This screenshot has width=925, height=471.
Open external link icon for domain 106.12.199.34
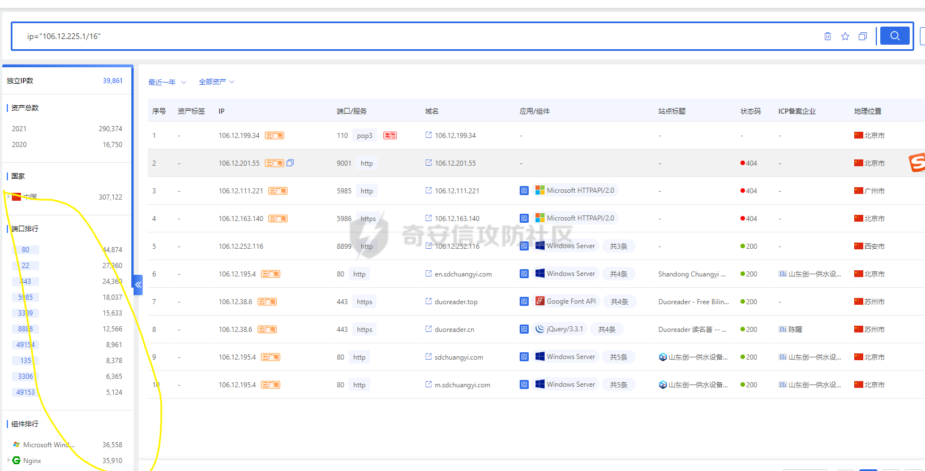pos(429,135)
